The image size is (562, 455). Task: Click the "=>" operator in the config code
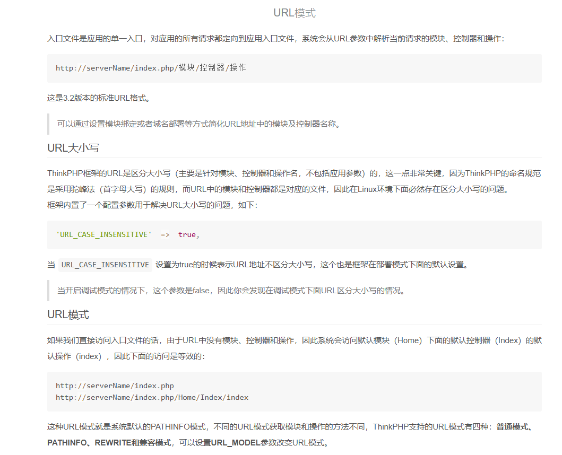165,234
